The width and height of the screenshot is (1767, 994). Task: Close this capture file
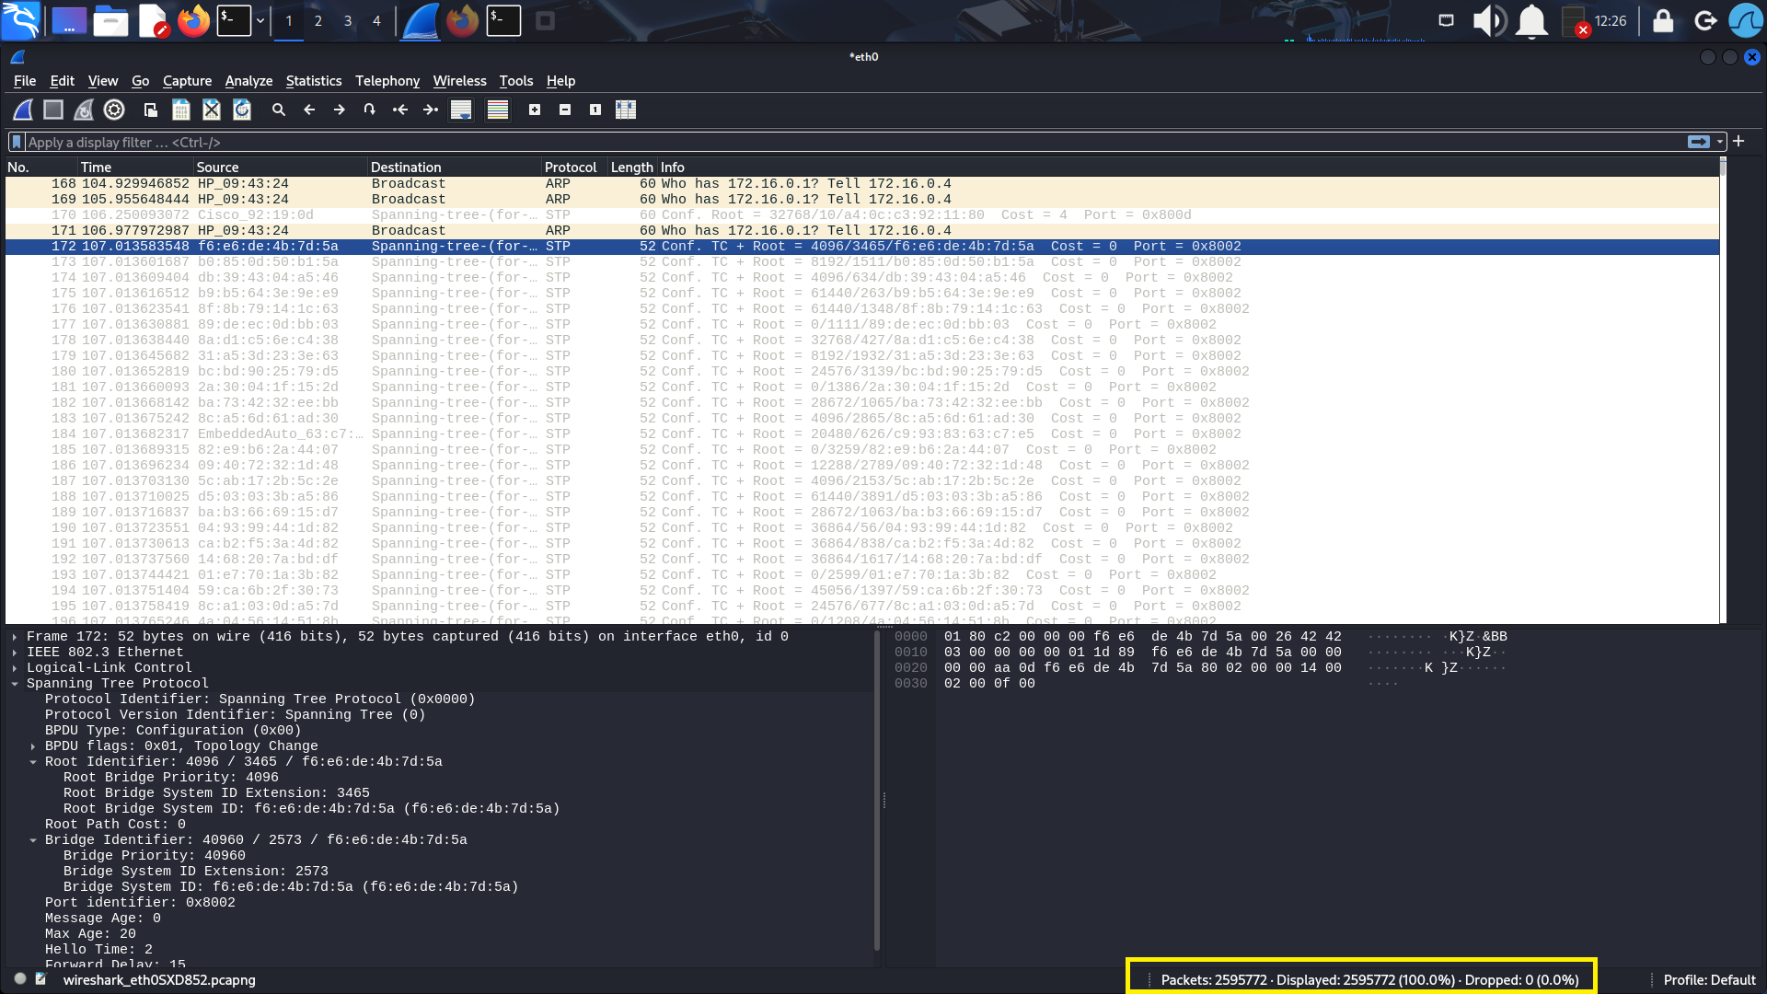[x=212, y=110]
